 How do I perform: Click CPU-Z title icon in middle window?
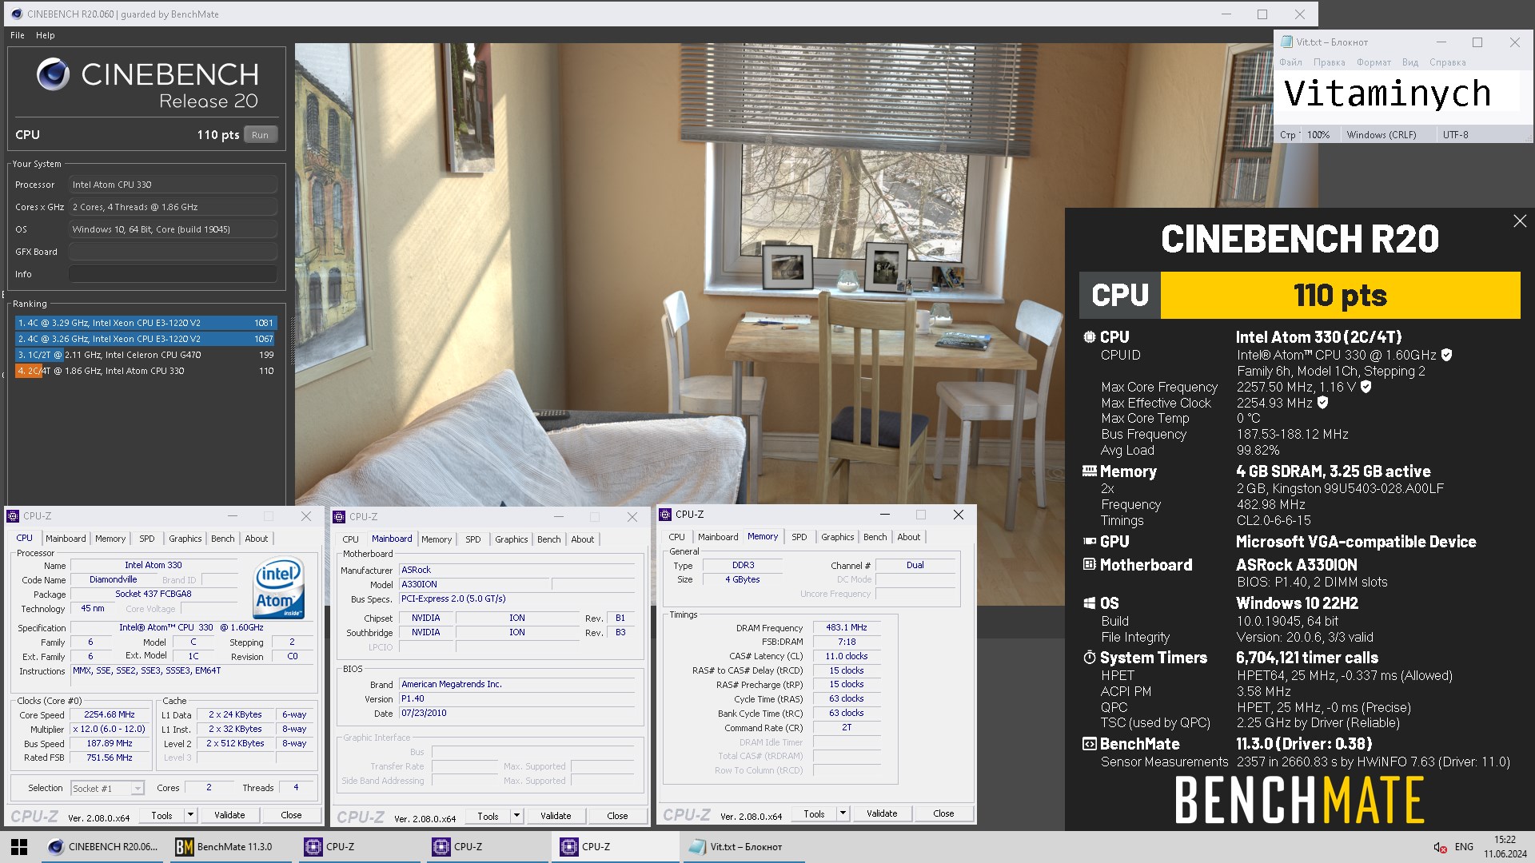pos(339,517)
